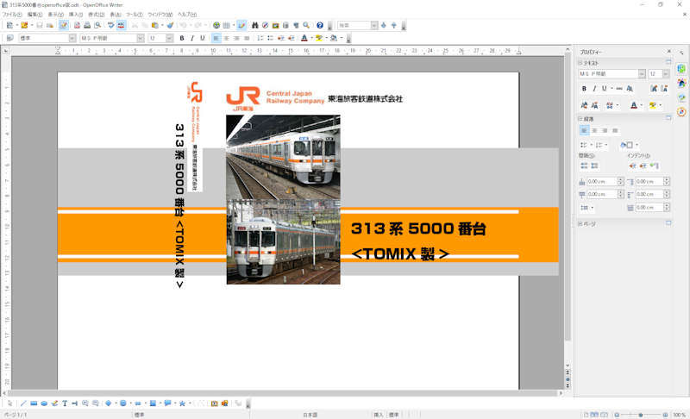This screenshot has width=690, height=419.
Task: Open the sidebar font name dropdown
Action: click(x=642, y=74)
